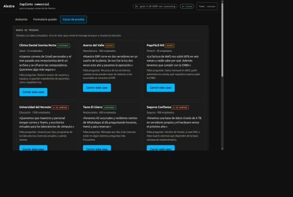Click the IA model badge in header
The image size is (293, 197).
pos(155,6)
